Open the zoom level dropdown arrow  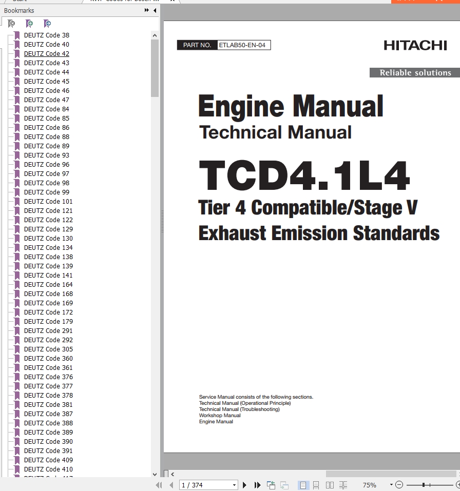[x=391, y=485]
